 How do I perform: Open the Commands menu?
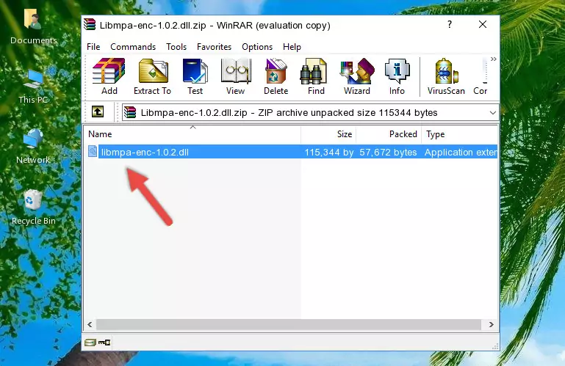click(133, 47)
